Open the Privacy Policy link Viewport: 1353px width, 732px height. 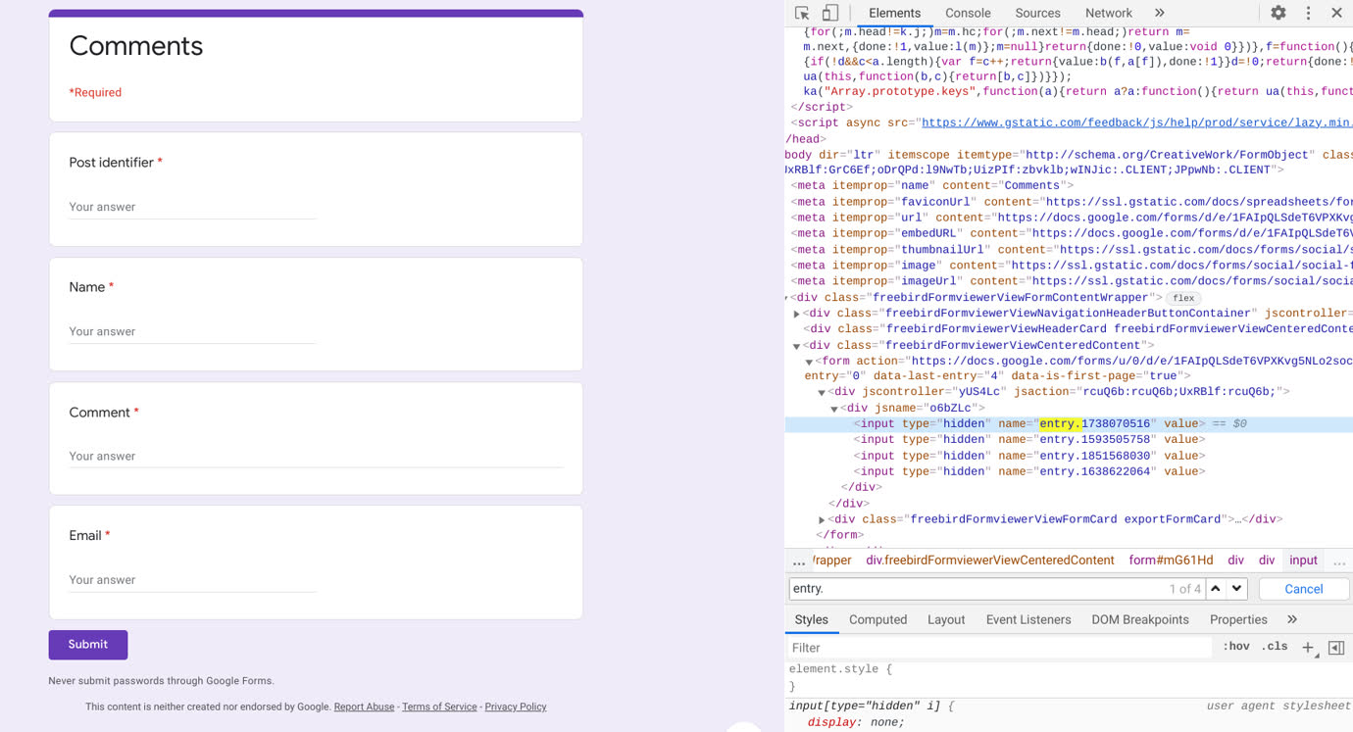click(516, 707)
